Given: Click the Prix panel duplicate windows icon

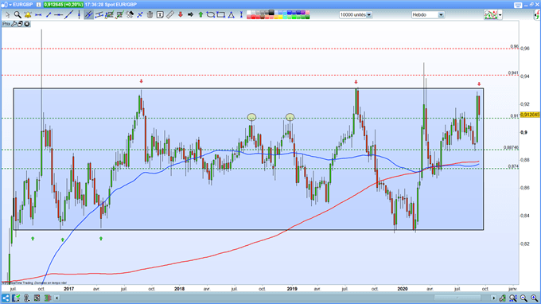Looking at the screenshot, I should [x=20, y=24].
